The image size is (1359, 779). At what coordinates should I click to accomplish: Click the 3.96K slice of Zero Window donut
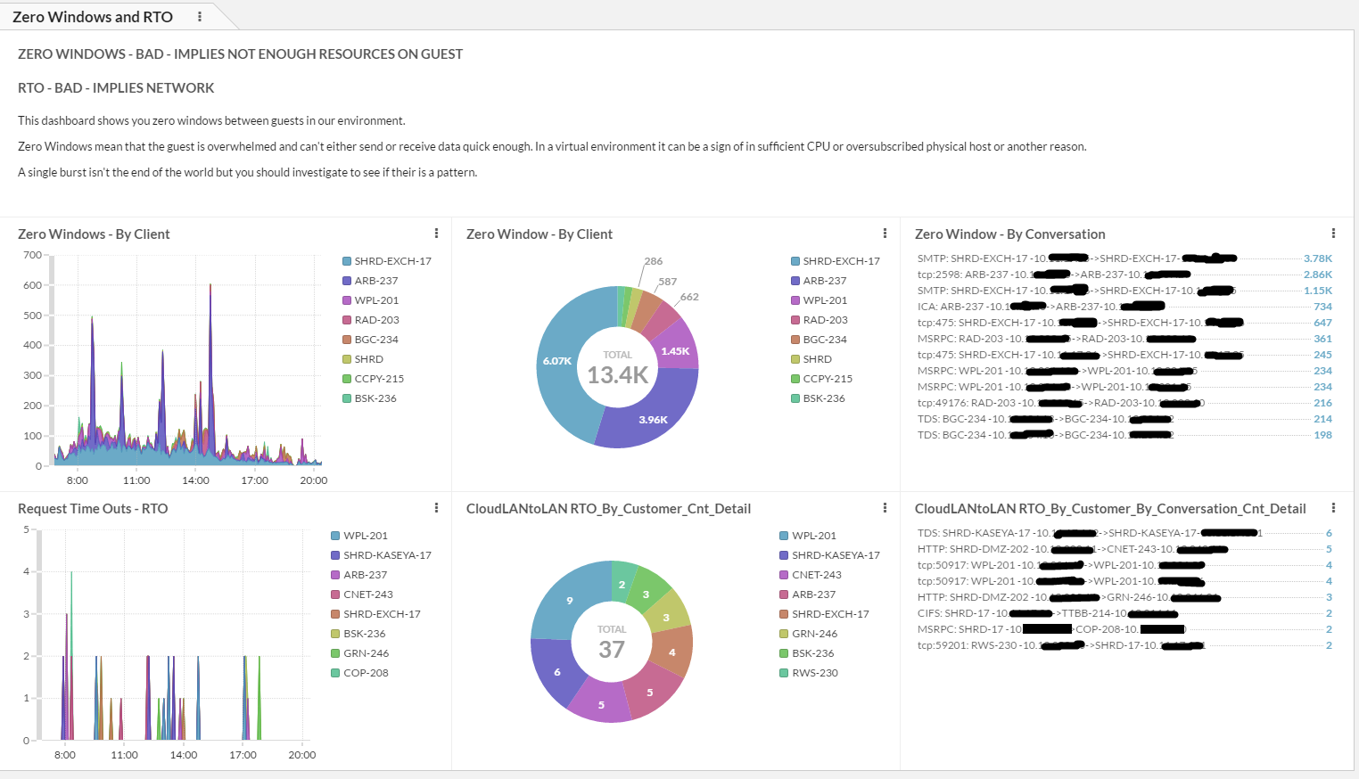654,419
